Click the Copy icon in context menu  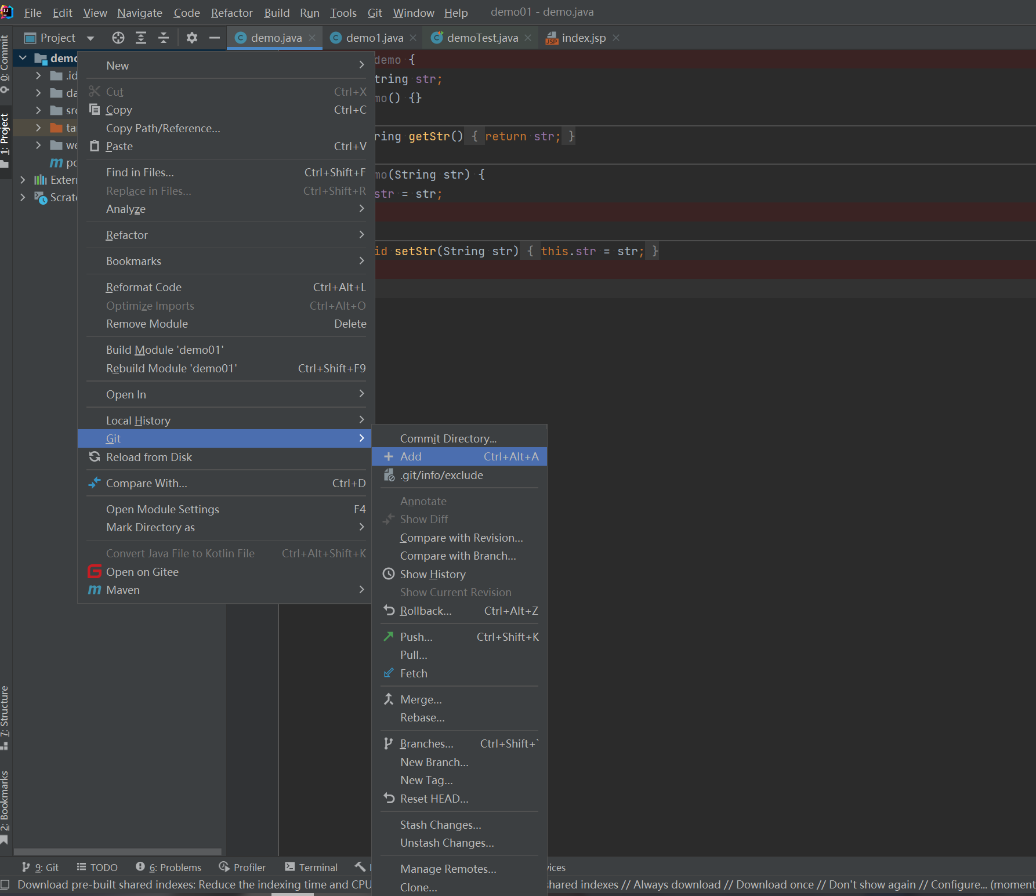point(95,109)
